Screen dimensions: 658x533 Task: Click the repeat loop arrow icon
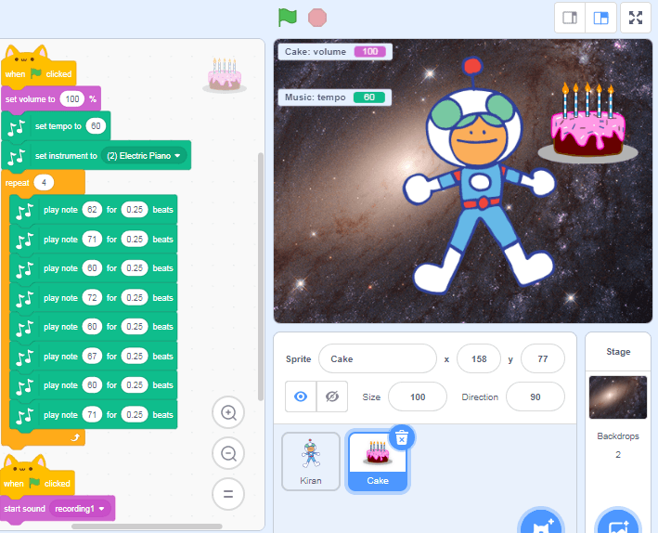tap(75, 437)
